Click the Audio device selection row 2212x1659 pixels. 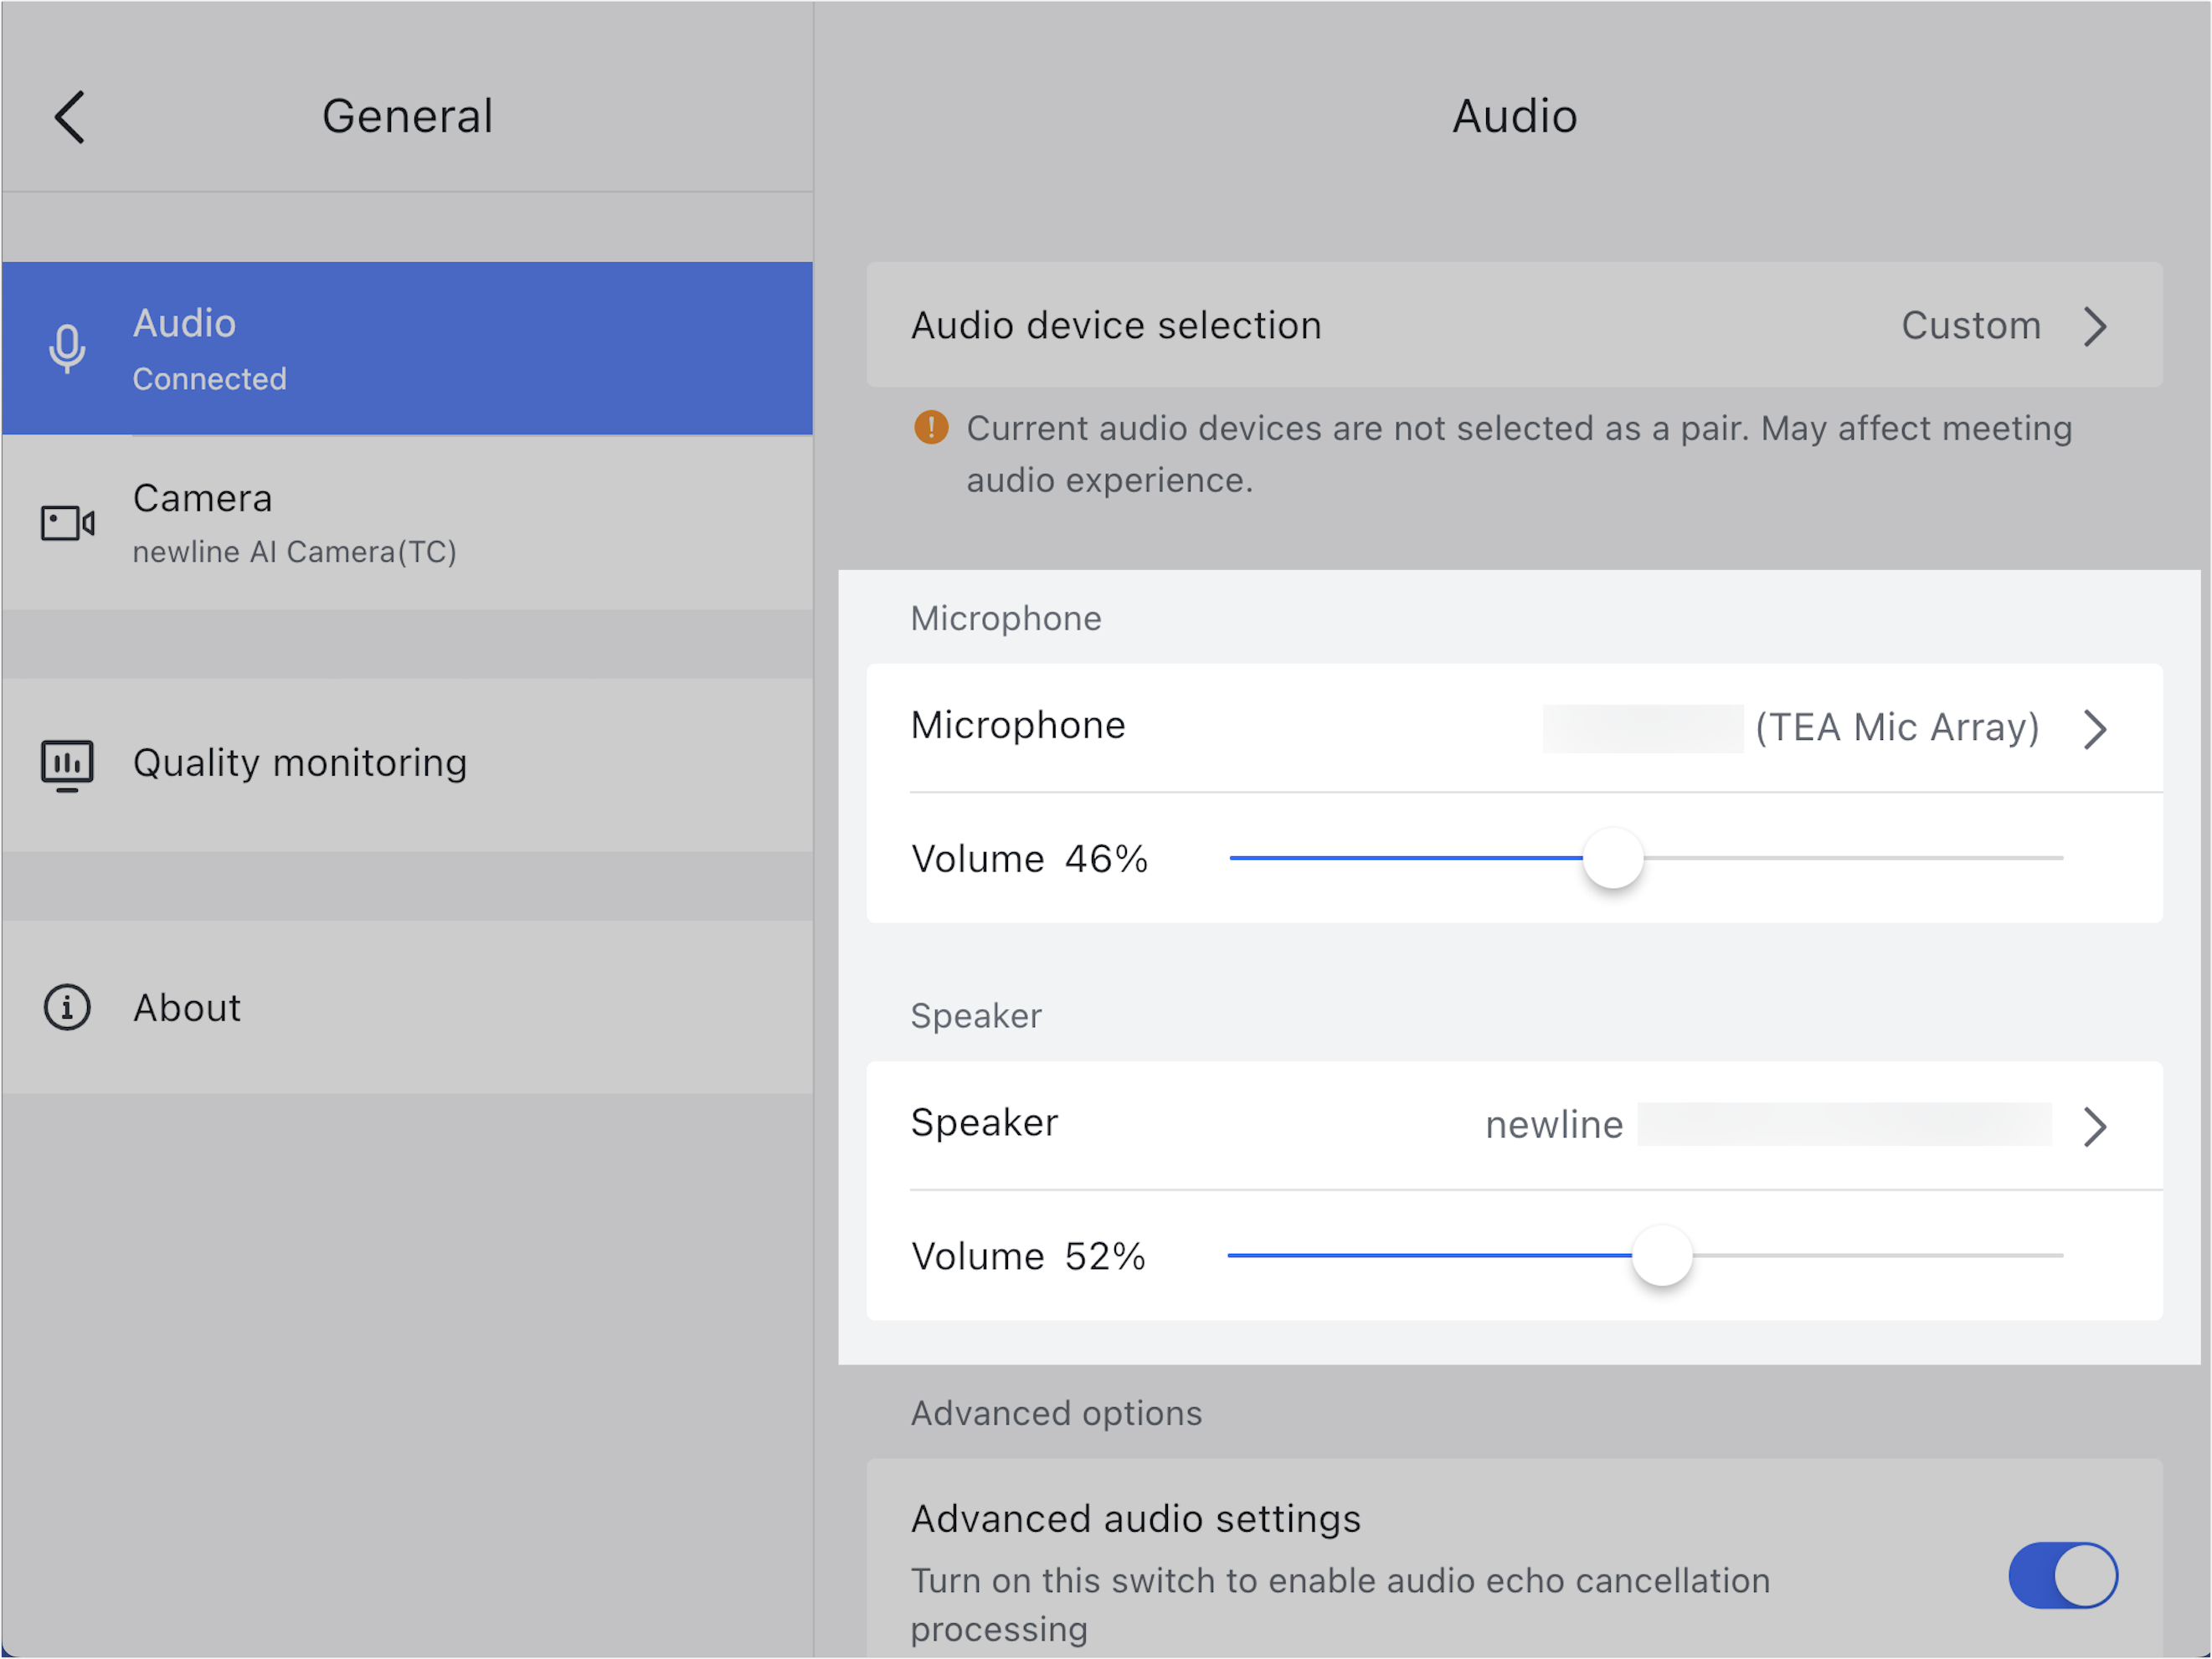(x=1514, y=325)
